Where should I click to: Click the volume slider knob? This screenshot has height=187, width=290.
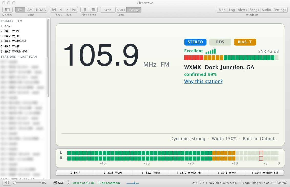click(x=15, y=183)
